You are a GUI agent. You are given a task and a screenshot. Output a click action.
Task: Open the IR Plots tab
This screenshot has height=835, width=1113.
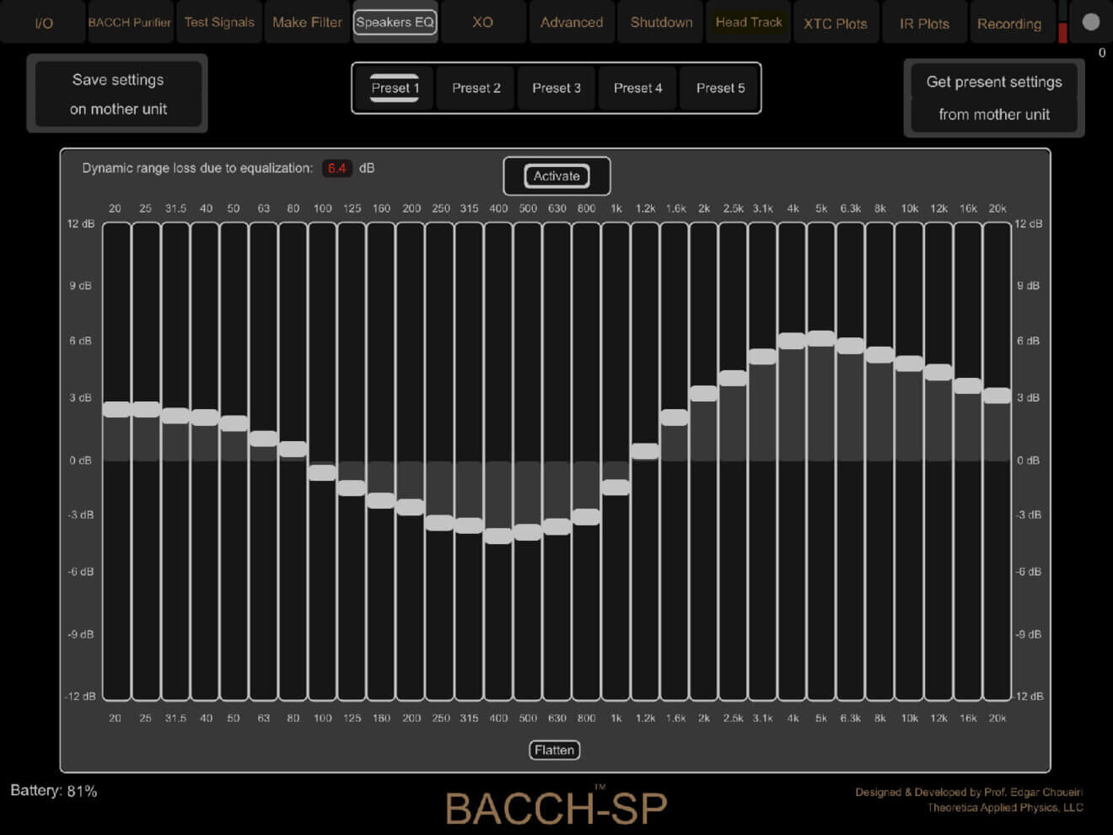click(924, 23)
